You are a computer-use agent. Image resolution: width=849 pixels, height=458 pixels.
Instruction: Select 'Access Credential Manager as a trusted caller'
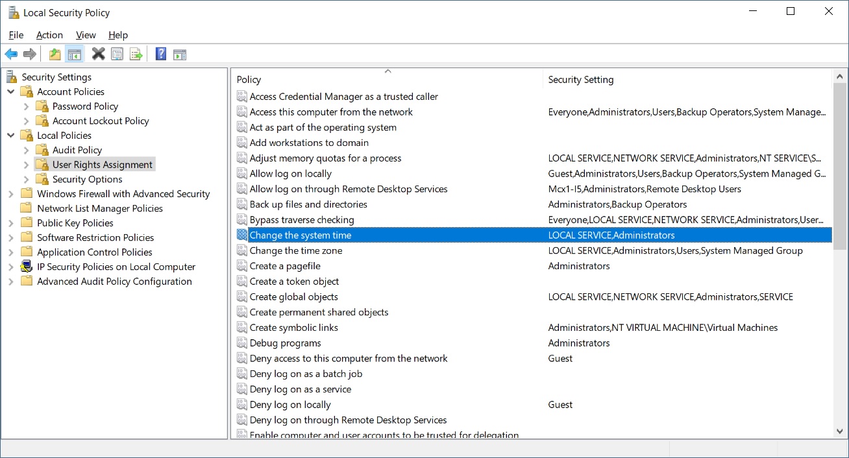click(x=344, y=97)
